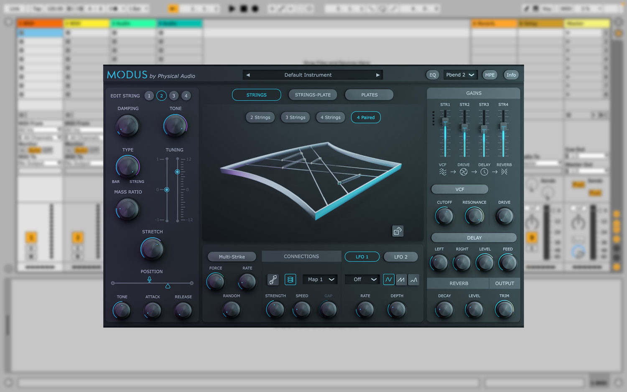Choose the random LFO waveform

pos(414,280)
